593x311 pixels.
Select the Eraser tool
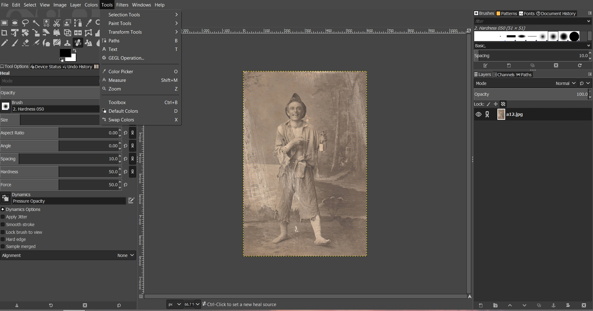(26, 43)
